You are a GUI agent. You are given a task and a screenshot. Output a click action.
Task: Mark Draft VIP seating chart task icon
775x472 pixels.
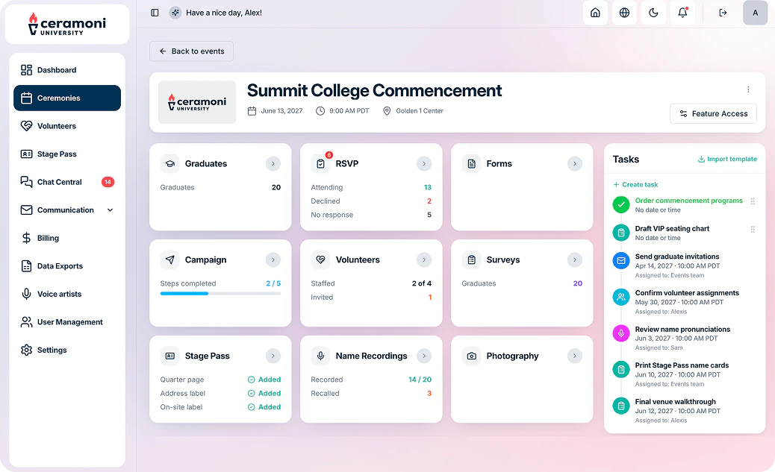[620, 233]
